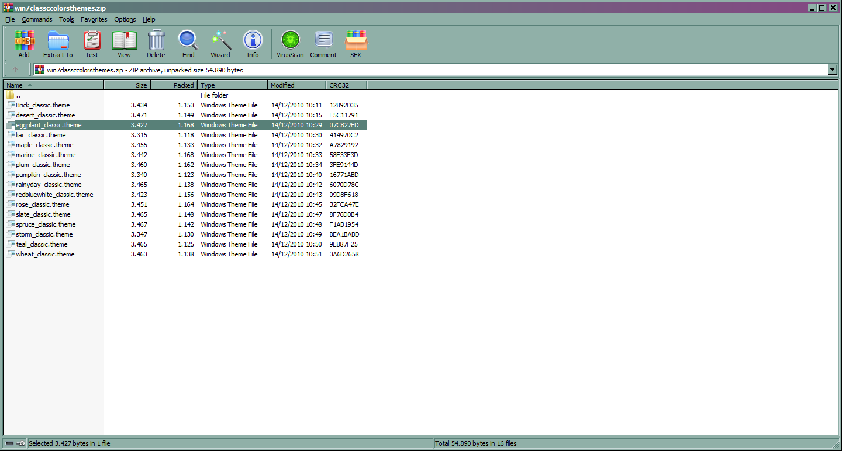Sort files by Modified column header
The height and width of the screenshot is (451, 842).
[296, 85]
